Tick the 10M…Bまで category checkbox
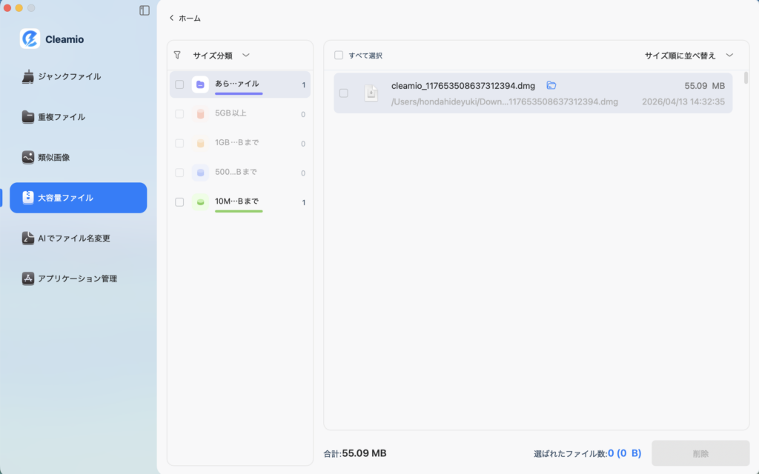 [x=179, y=202]
